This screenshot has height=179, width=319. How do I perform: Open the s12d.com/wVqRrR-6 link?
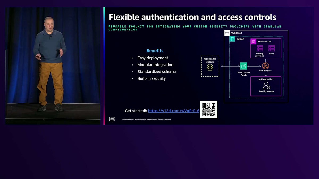click(174, 111)
